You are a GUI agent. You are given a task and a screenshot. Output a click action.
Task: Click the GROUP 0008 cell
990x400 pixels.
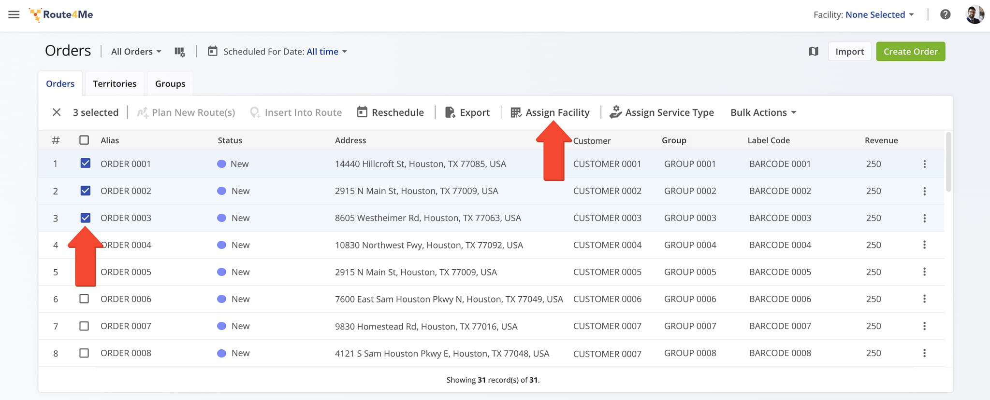click(x=690, y=353)
